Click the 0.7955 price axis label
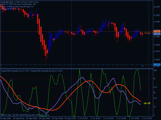Screen dimensions: 161x120 (157, 15)
